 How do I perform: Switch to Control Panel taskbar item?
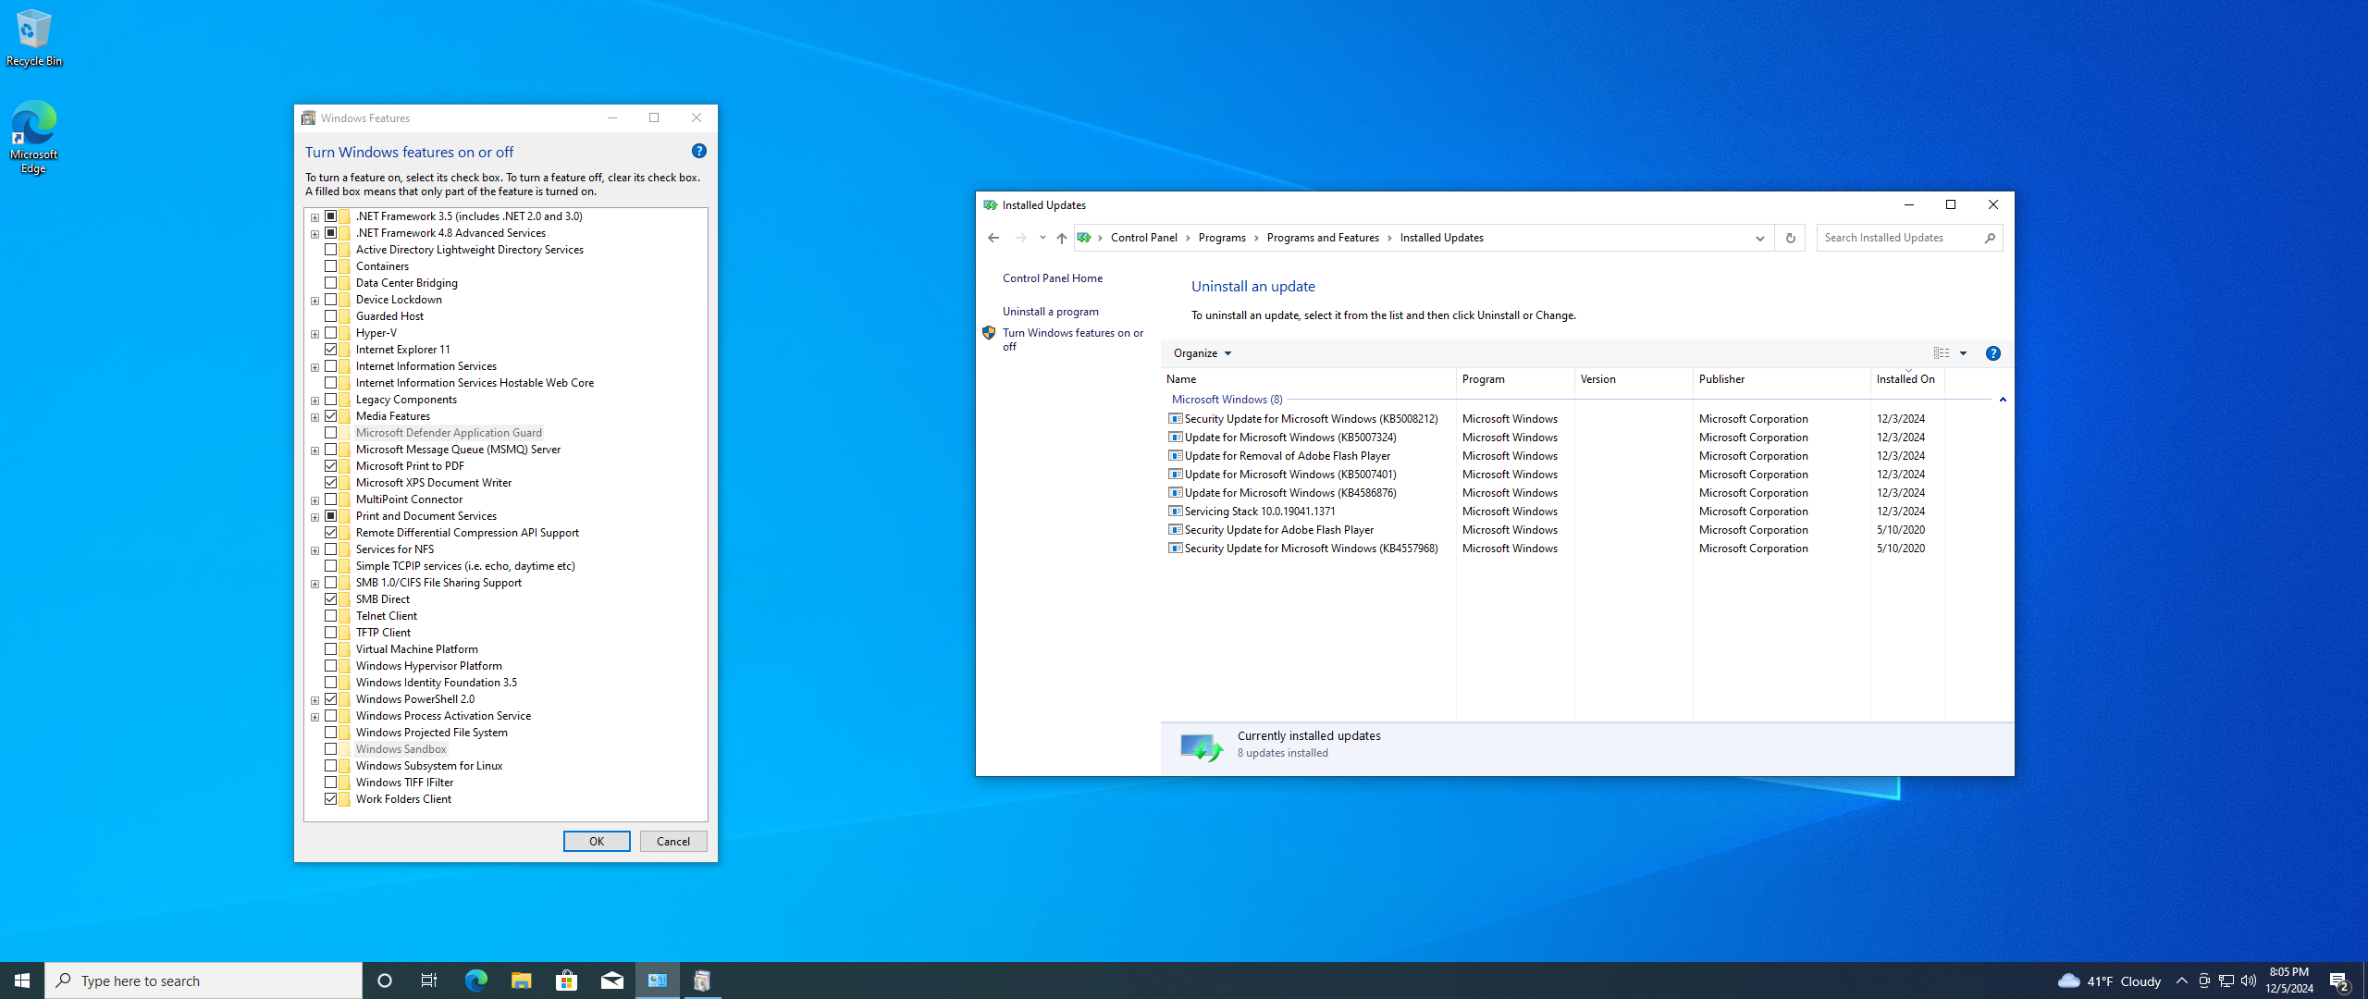[x=658, y=980]
